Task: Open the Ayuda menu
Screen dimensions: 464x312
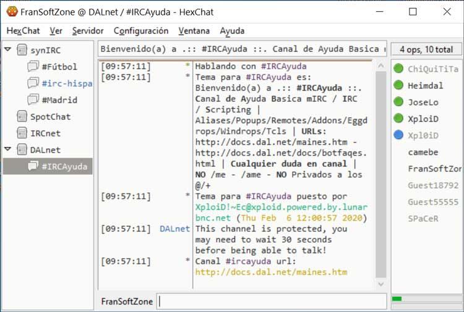Action: (x=232, y=31)
